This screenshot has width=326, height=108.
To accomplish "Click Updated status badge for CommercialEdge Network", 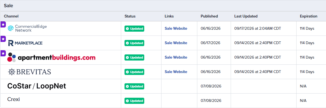I will point(134,29).
